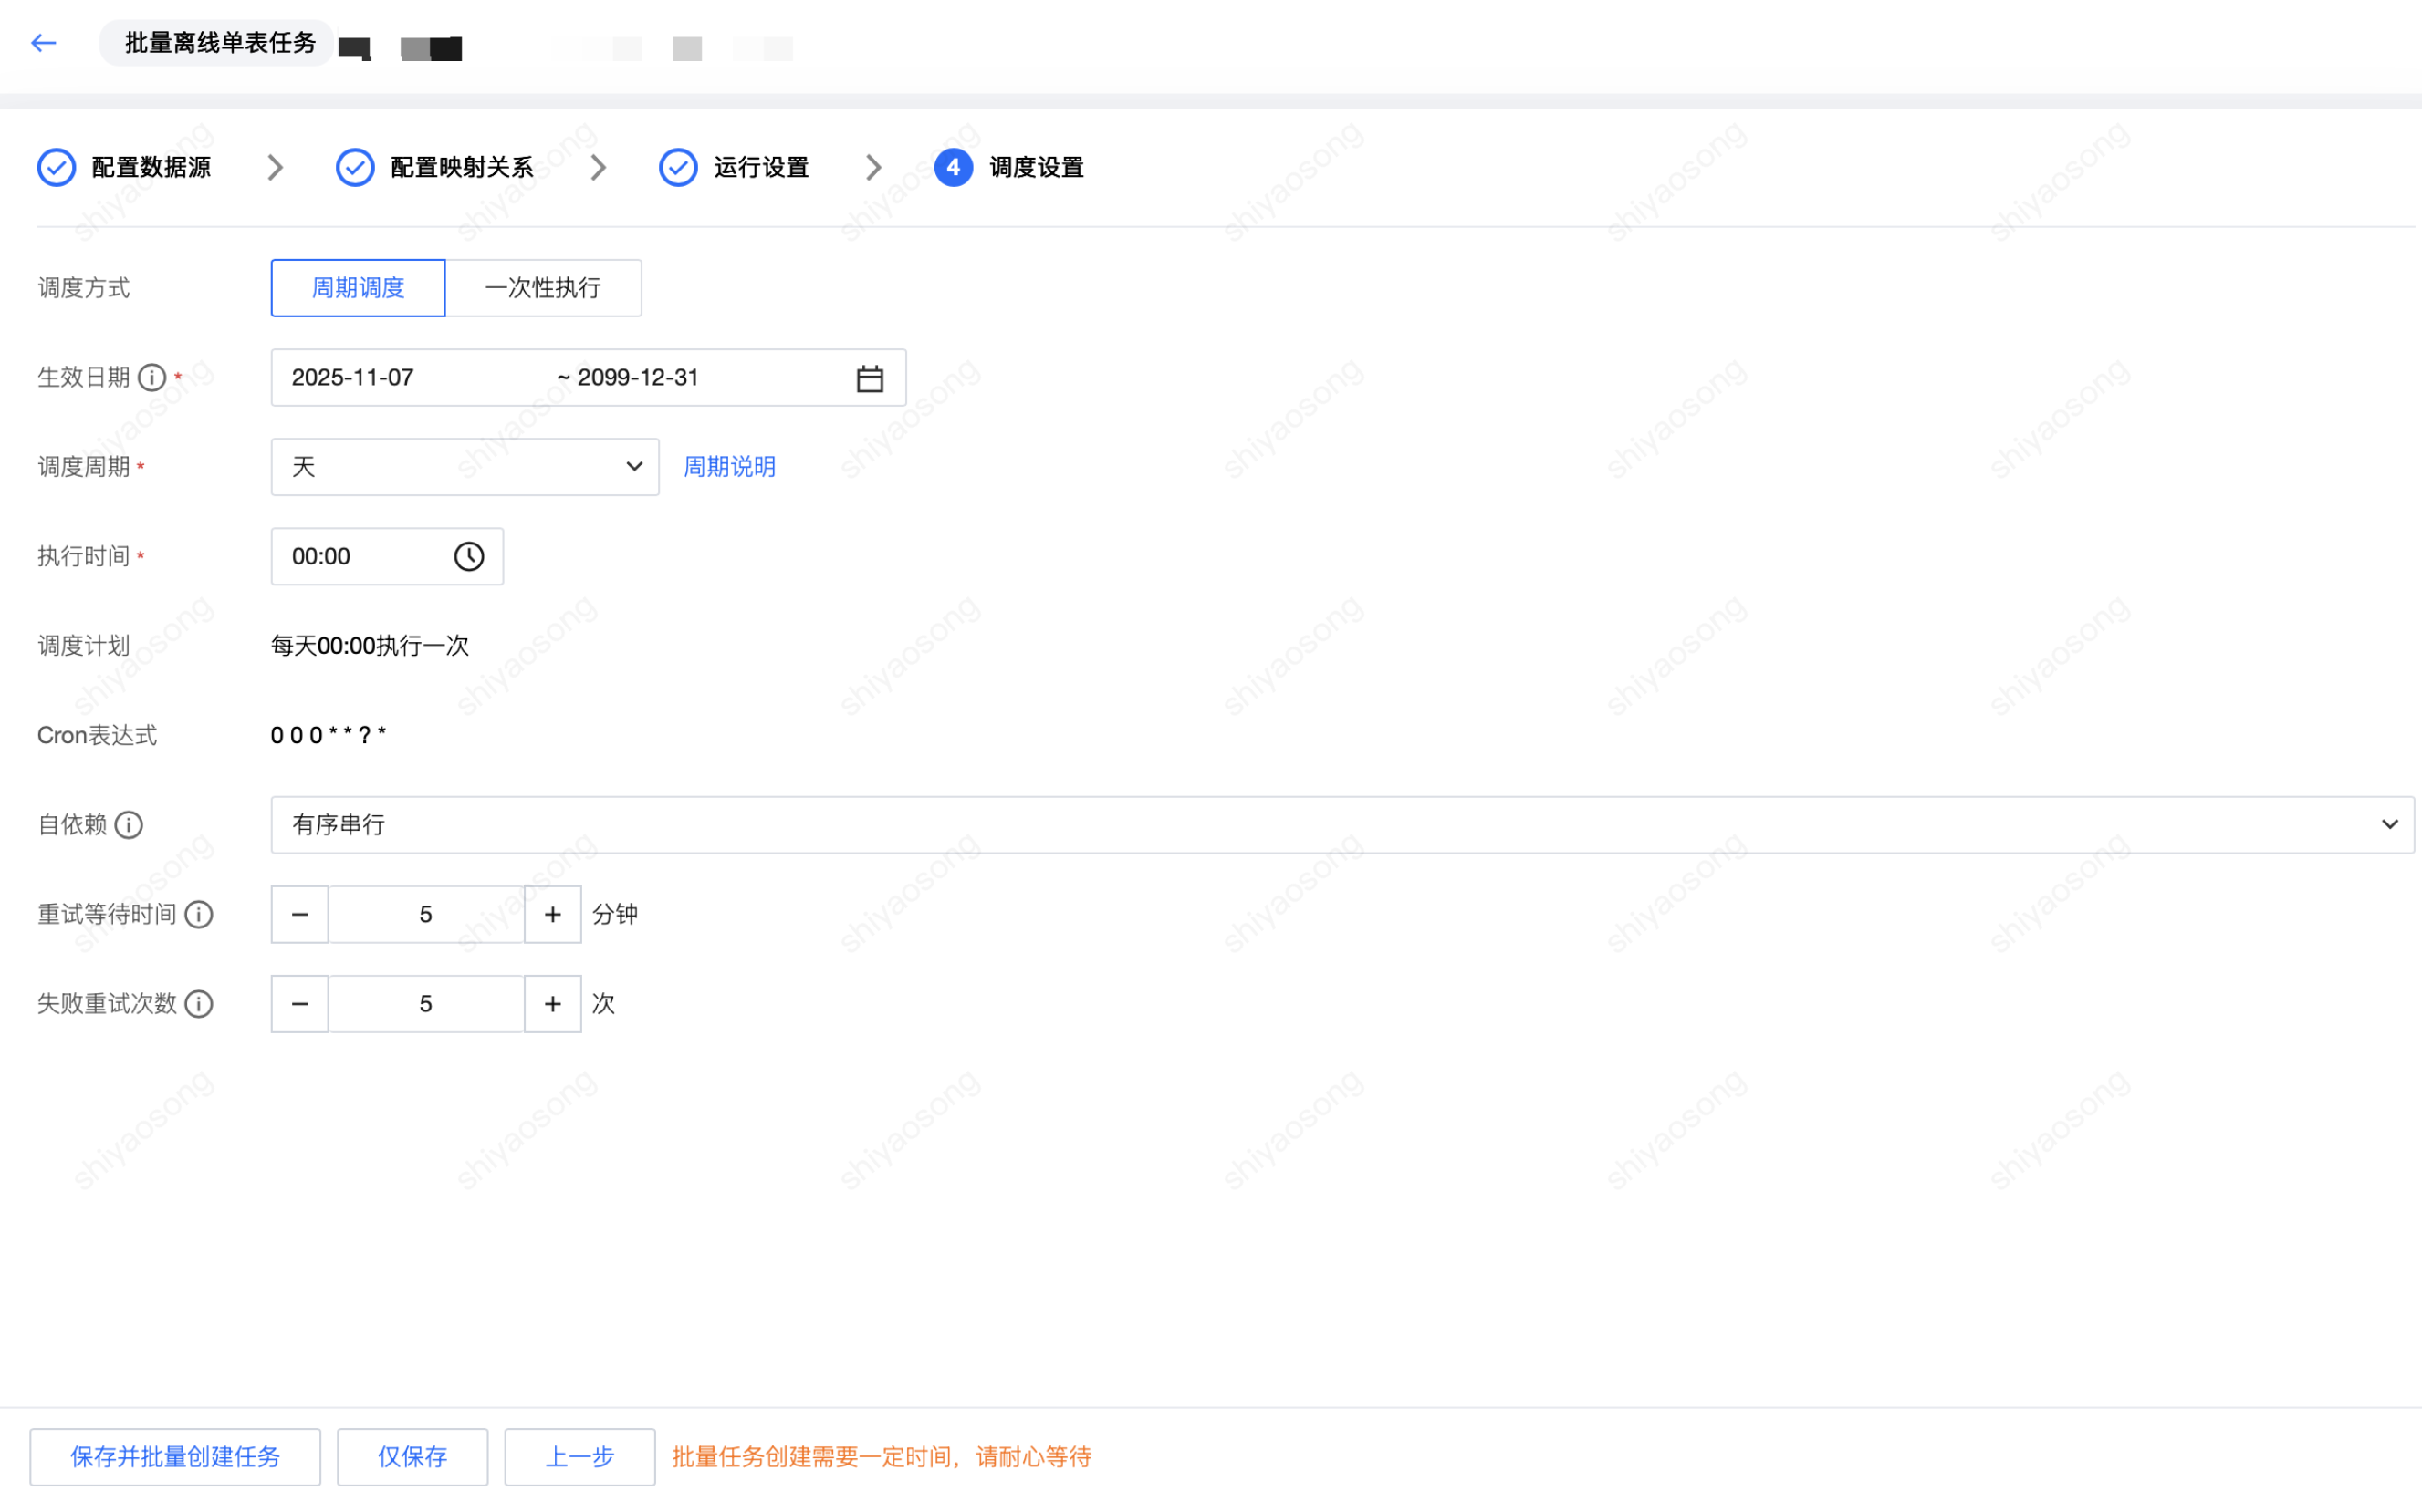Increase 失败重试次数 with plus button
The height and width of the screenshot is (1512, 2422).
click(x=552, y=1004)
